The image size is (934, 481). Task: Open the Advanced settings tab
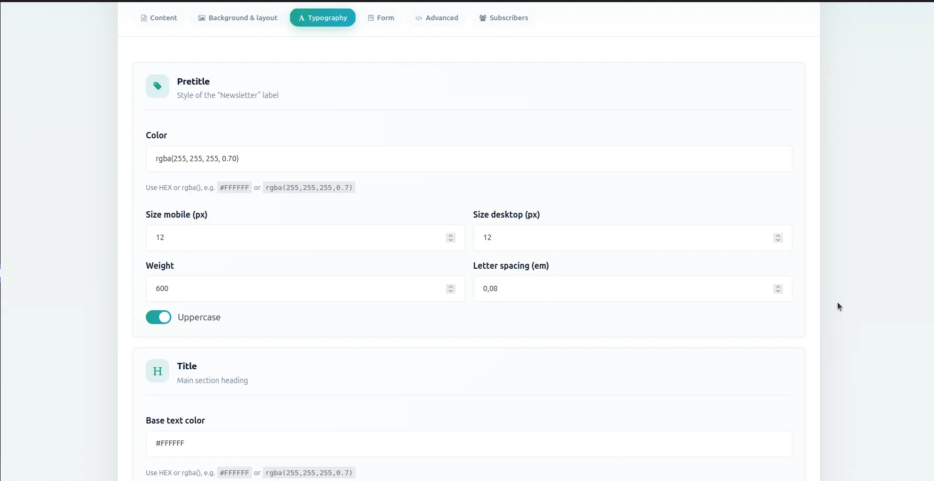[x=437, y=18]
